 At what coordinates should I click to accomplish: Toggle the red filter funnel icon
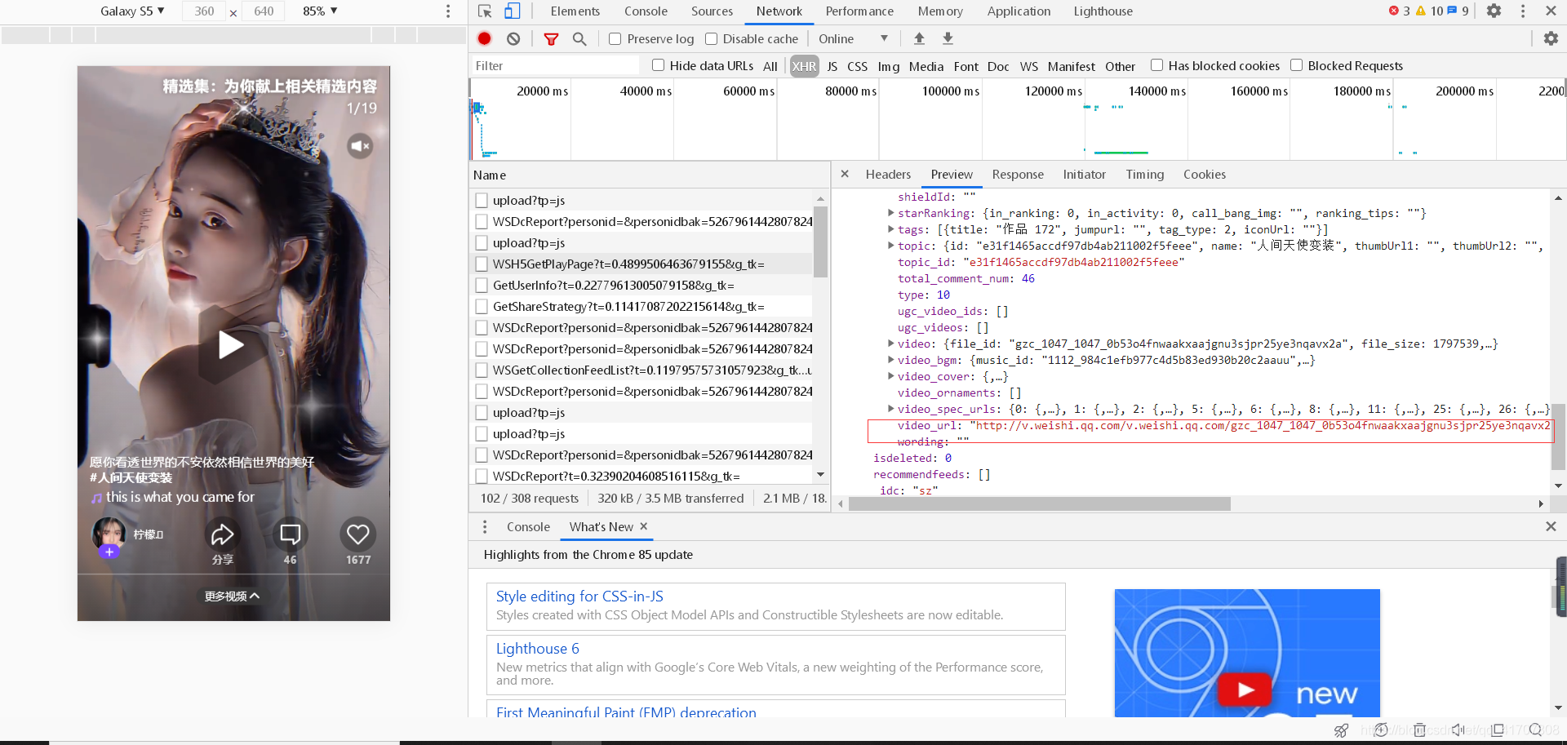coord(552,38)
